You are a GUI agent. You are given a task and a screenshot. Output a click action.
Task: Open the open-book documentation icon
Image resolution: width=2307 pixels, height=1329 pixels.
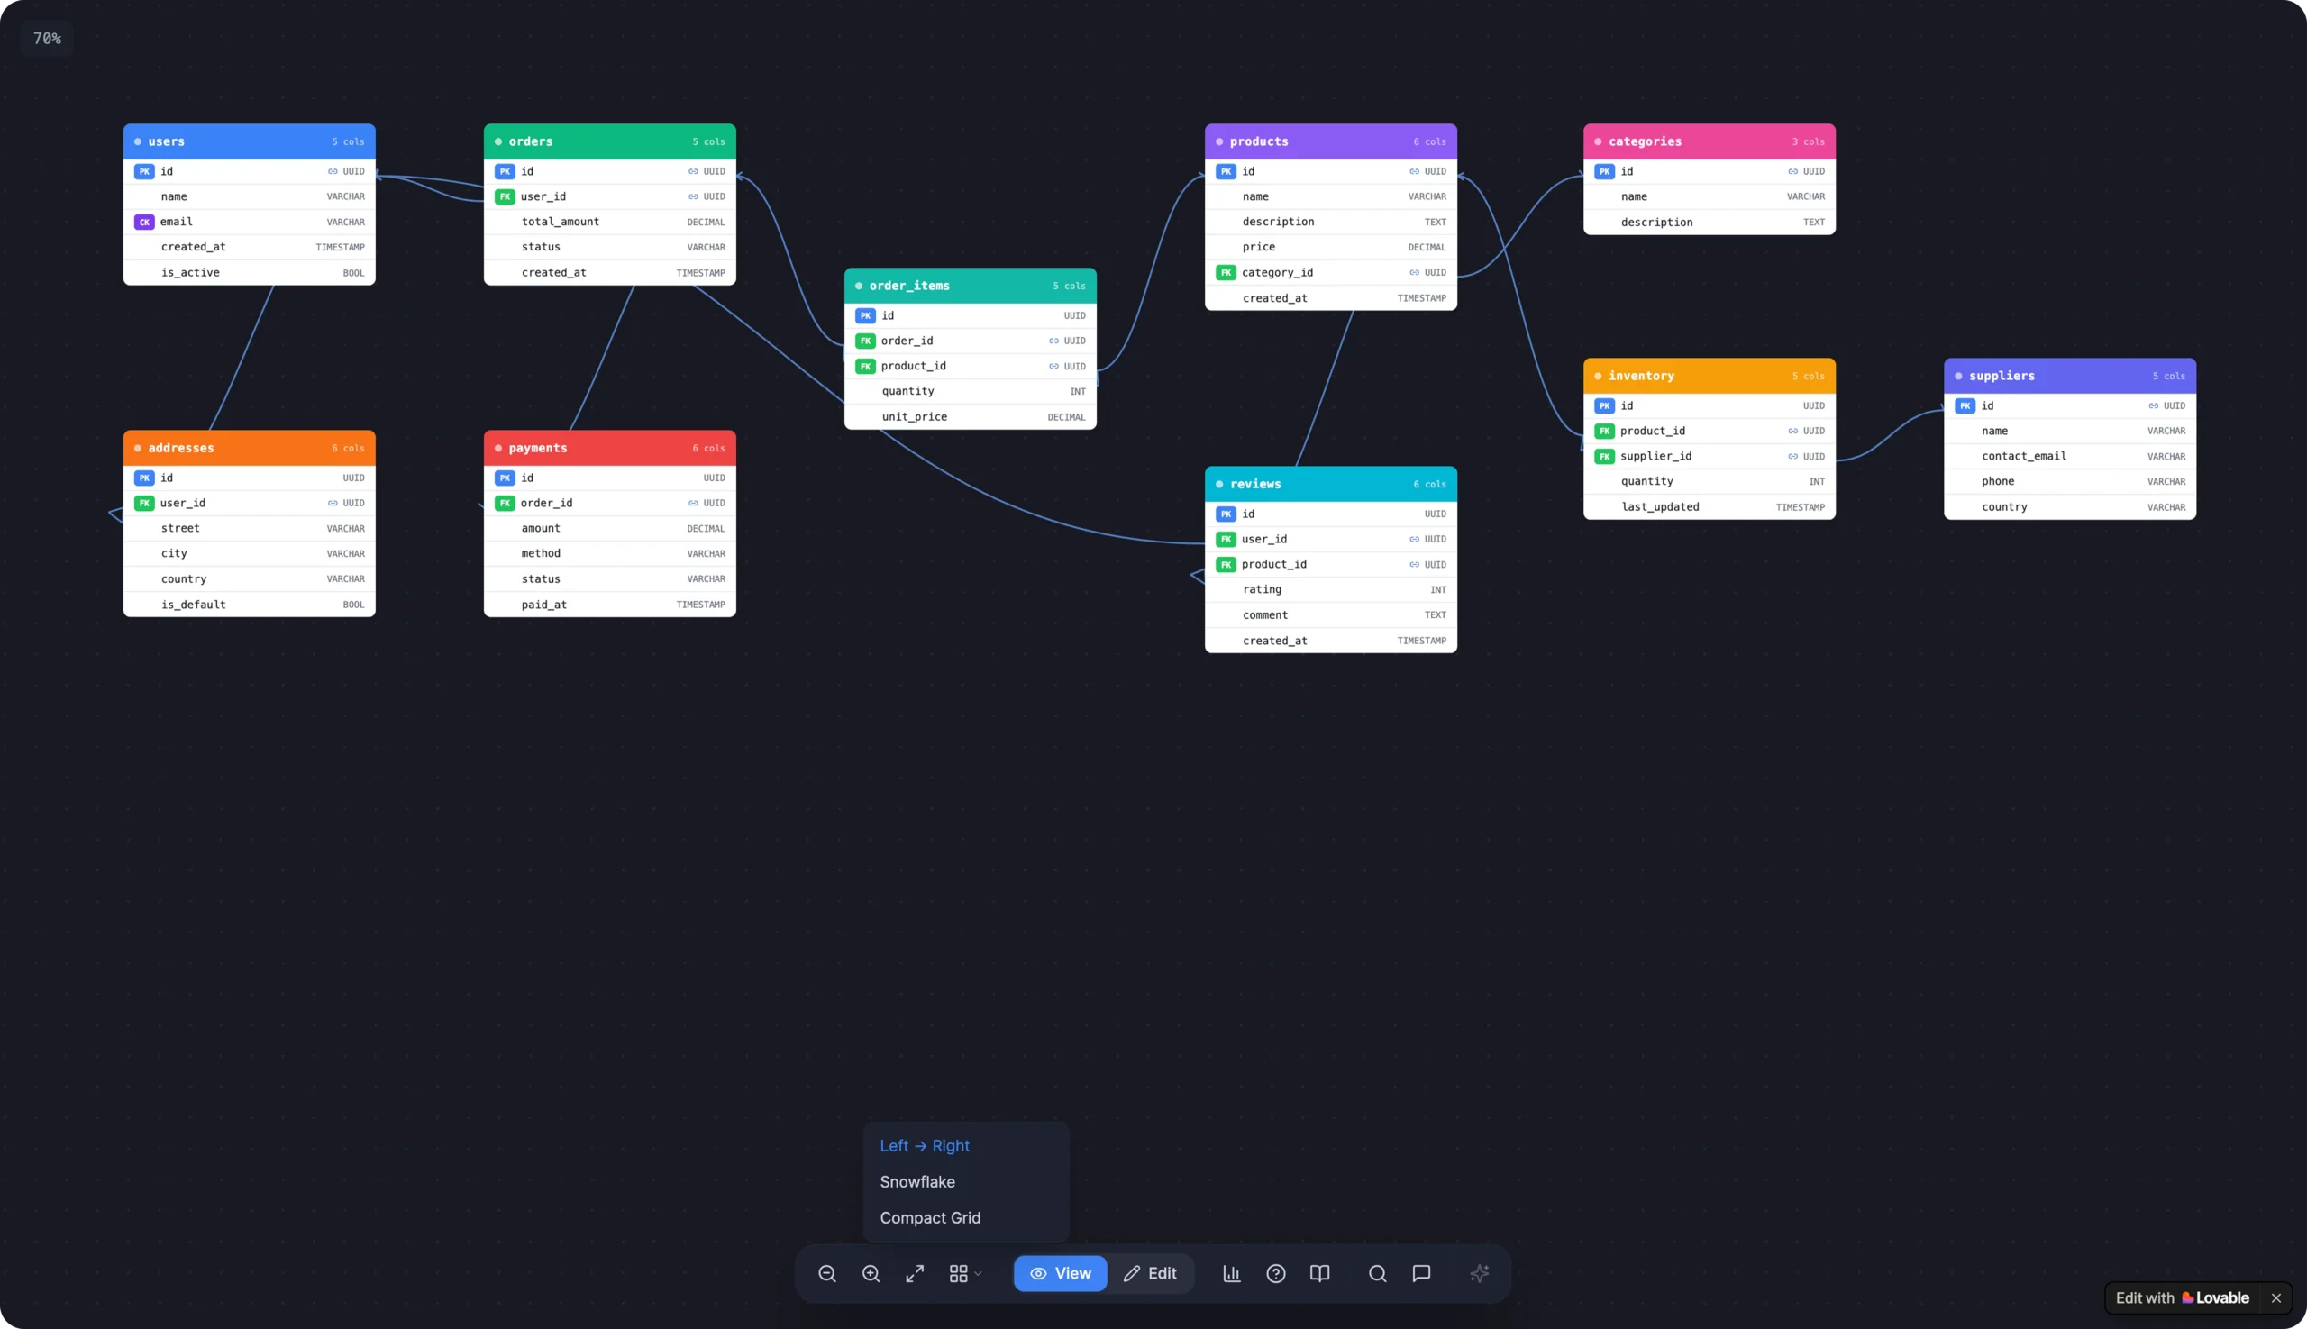click(1319, 1273)
